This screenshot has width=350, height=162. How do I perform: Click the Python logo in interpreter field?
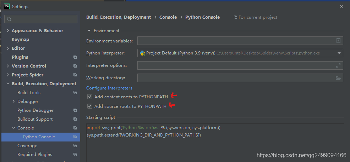tap(142, 53)
